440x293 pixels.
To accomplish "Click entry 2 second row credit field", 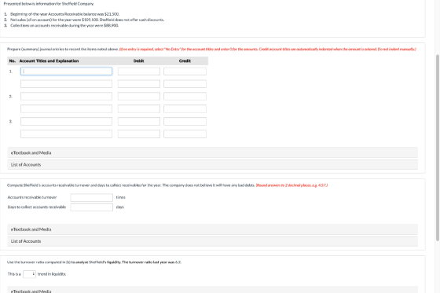I will tap(185, 108).
